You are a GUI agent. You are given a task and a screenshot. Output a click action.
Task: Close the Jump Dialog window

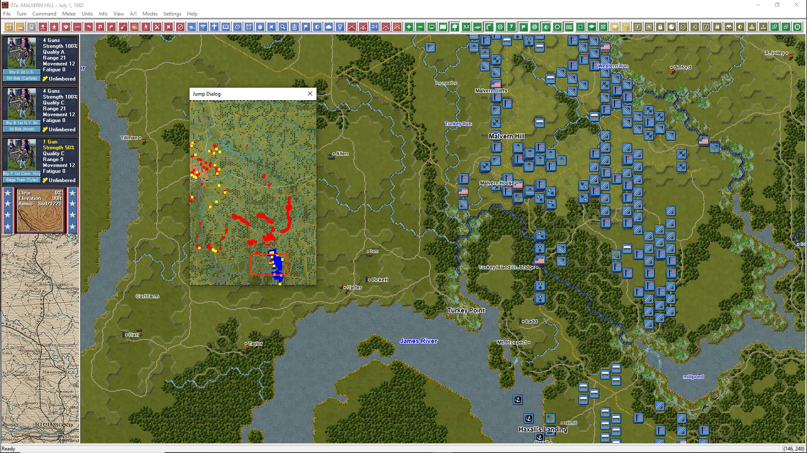pyautogui.click(x=310, y=94)
